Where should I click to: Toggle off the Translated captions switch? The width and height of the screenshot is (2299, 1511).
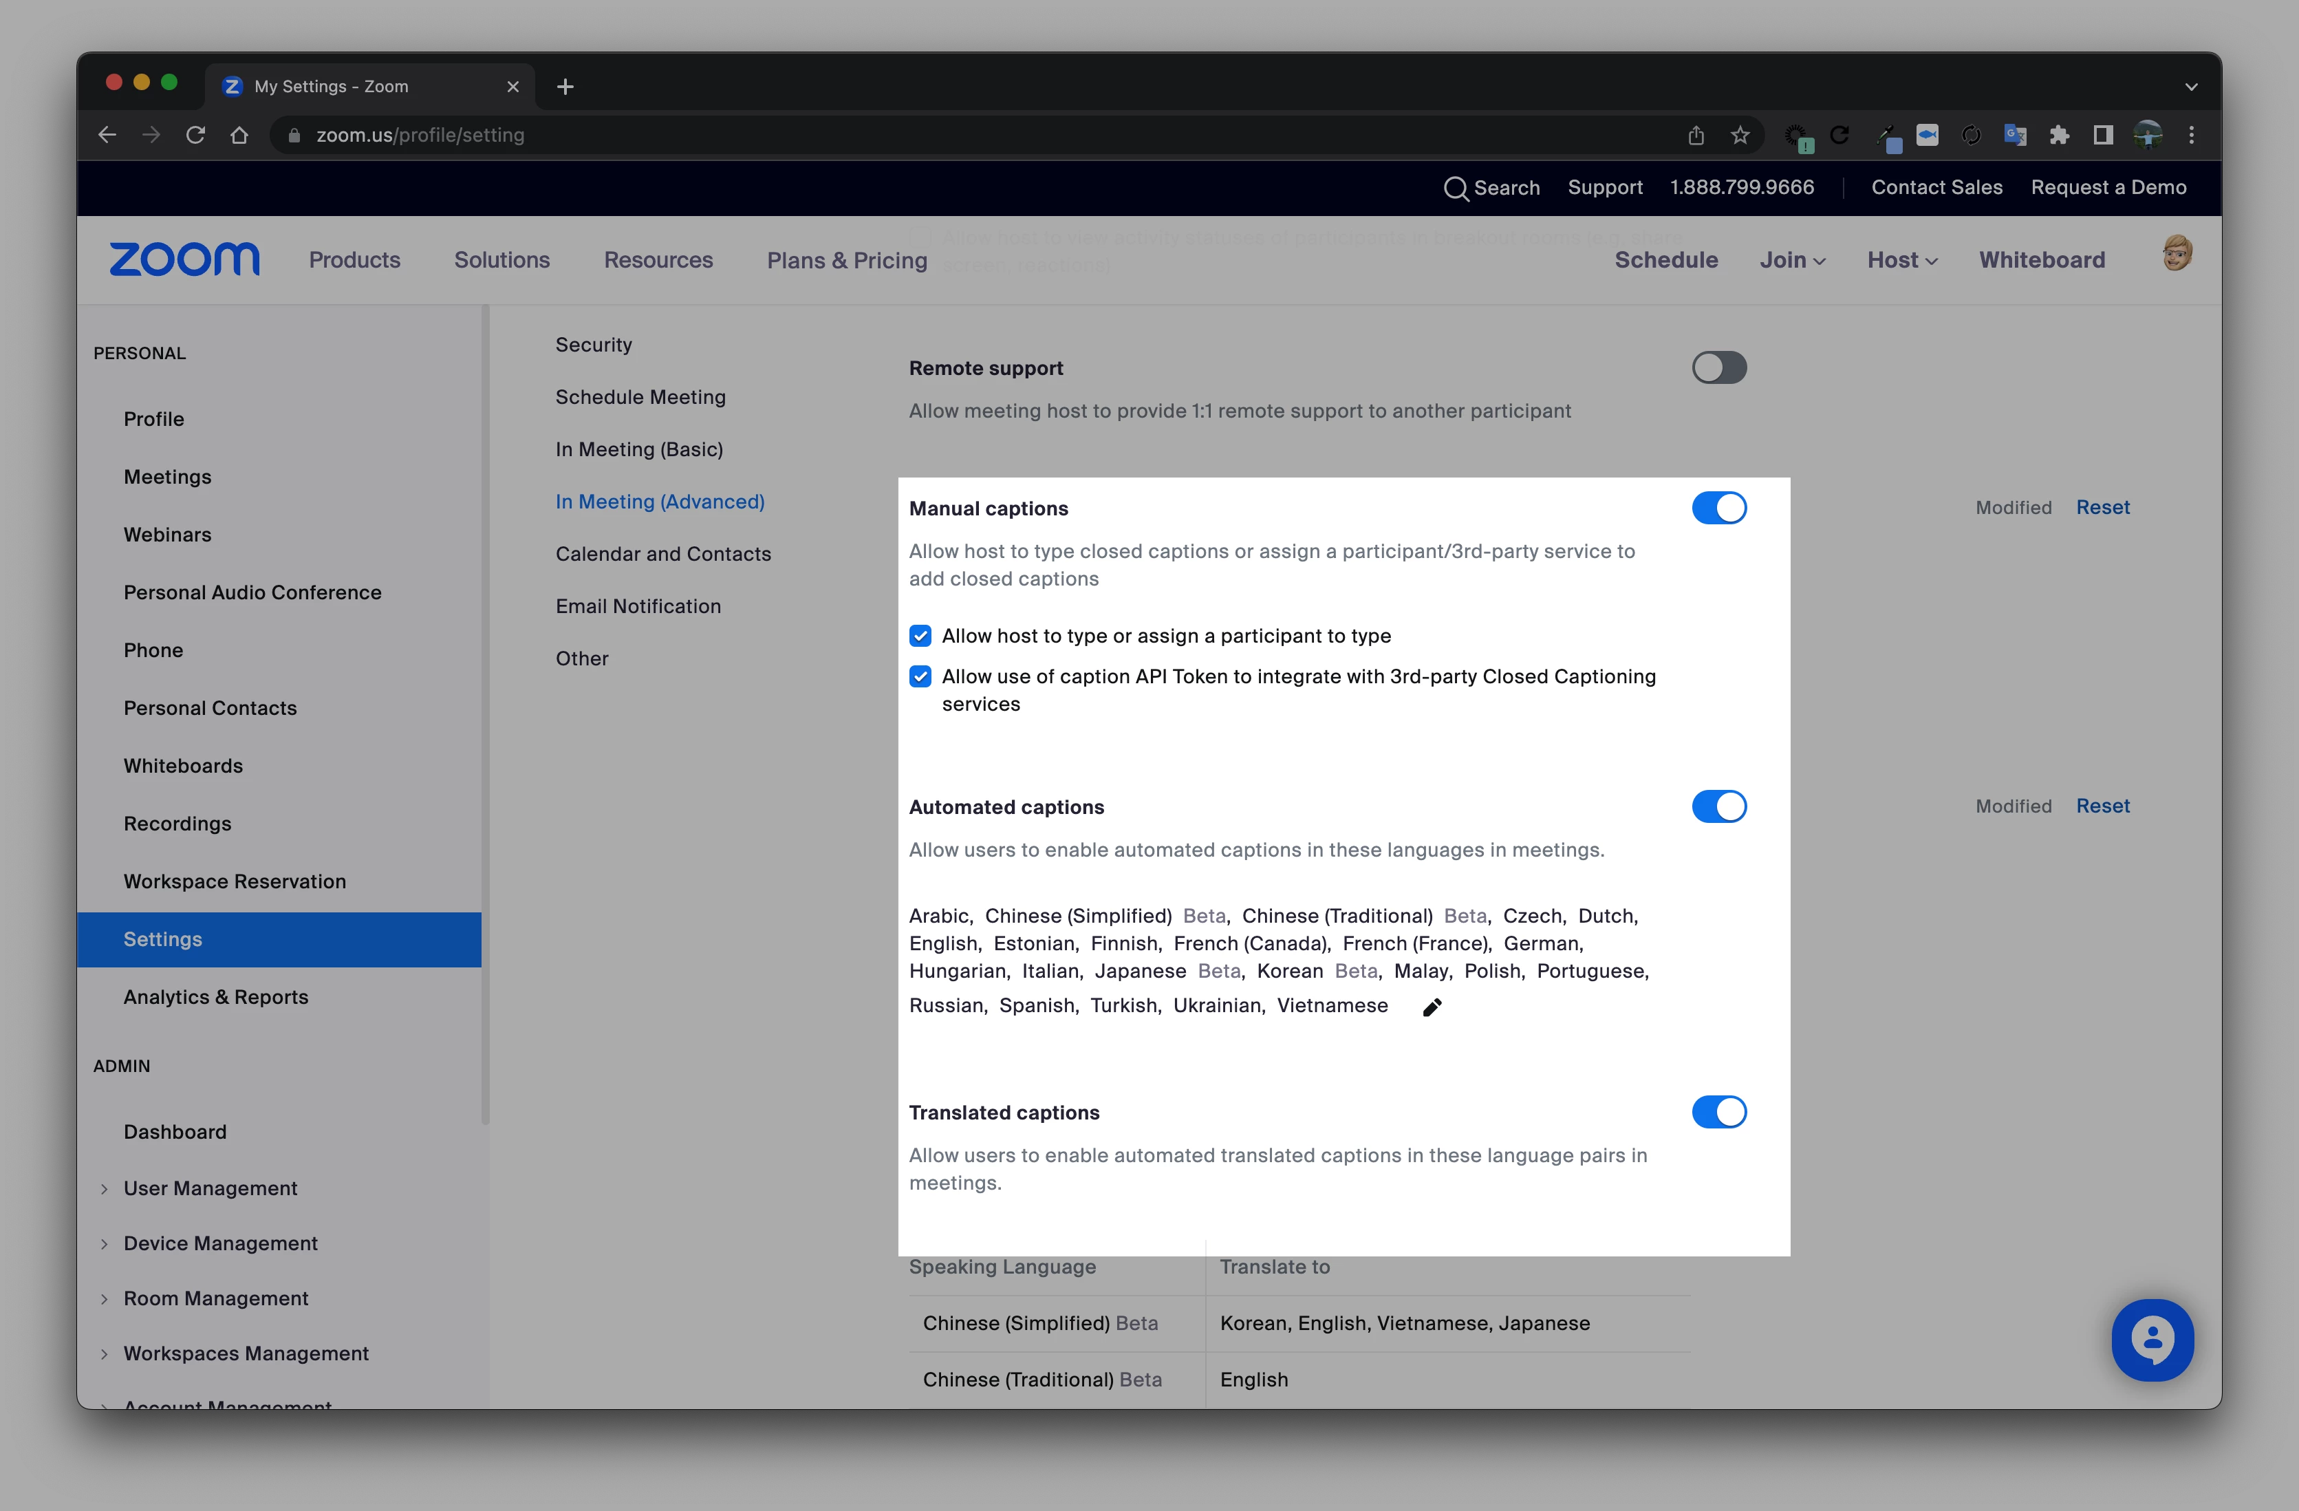(1718, 1112)
